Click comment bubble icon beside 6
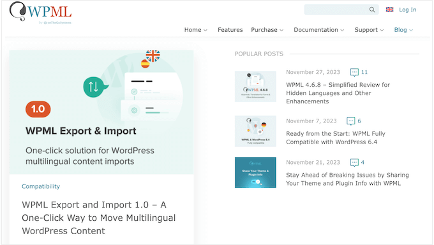Viewport: 434px width, 245px height. coord(350,121)
